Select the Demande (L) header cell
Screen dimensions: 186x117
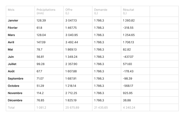coord(101,11)
